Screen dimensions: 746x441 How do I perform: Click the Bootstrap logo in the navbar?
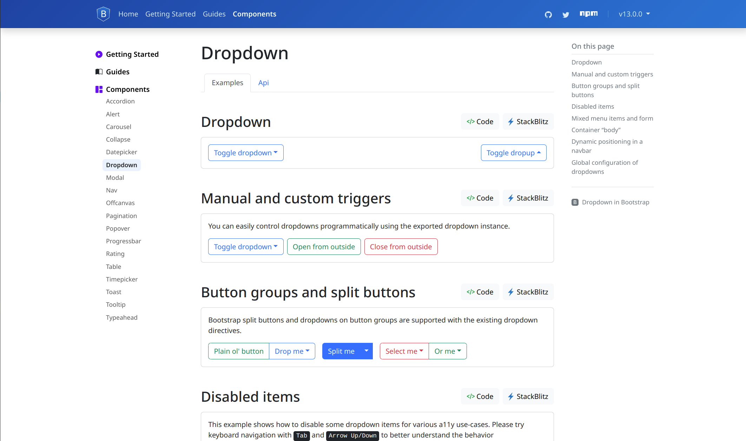pyautogui.click(x=103, y=14)
